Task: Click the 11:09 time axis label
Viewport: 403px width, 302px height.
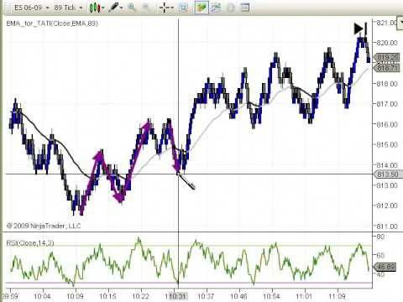Action: pos(337,296)
